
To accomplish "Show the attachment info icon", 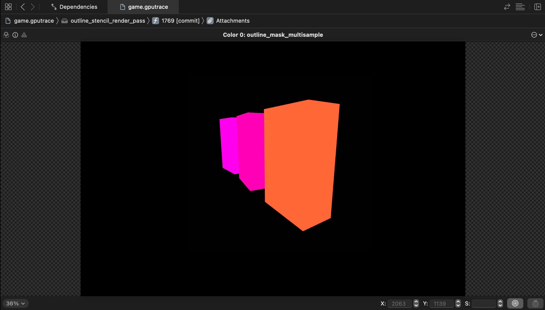I will [x=15, y=35].
